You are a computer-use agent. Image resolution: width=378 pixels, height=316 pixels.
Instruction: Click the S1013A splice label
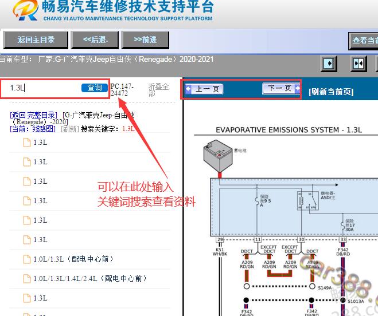coord(356,301)
